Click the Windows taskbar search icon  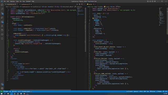(5, 94)
